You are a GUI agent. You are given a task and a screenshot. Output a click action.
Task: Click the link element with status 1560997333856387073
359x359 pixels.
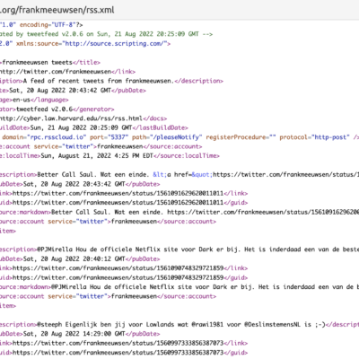click(x=124, y=343)
